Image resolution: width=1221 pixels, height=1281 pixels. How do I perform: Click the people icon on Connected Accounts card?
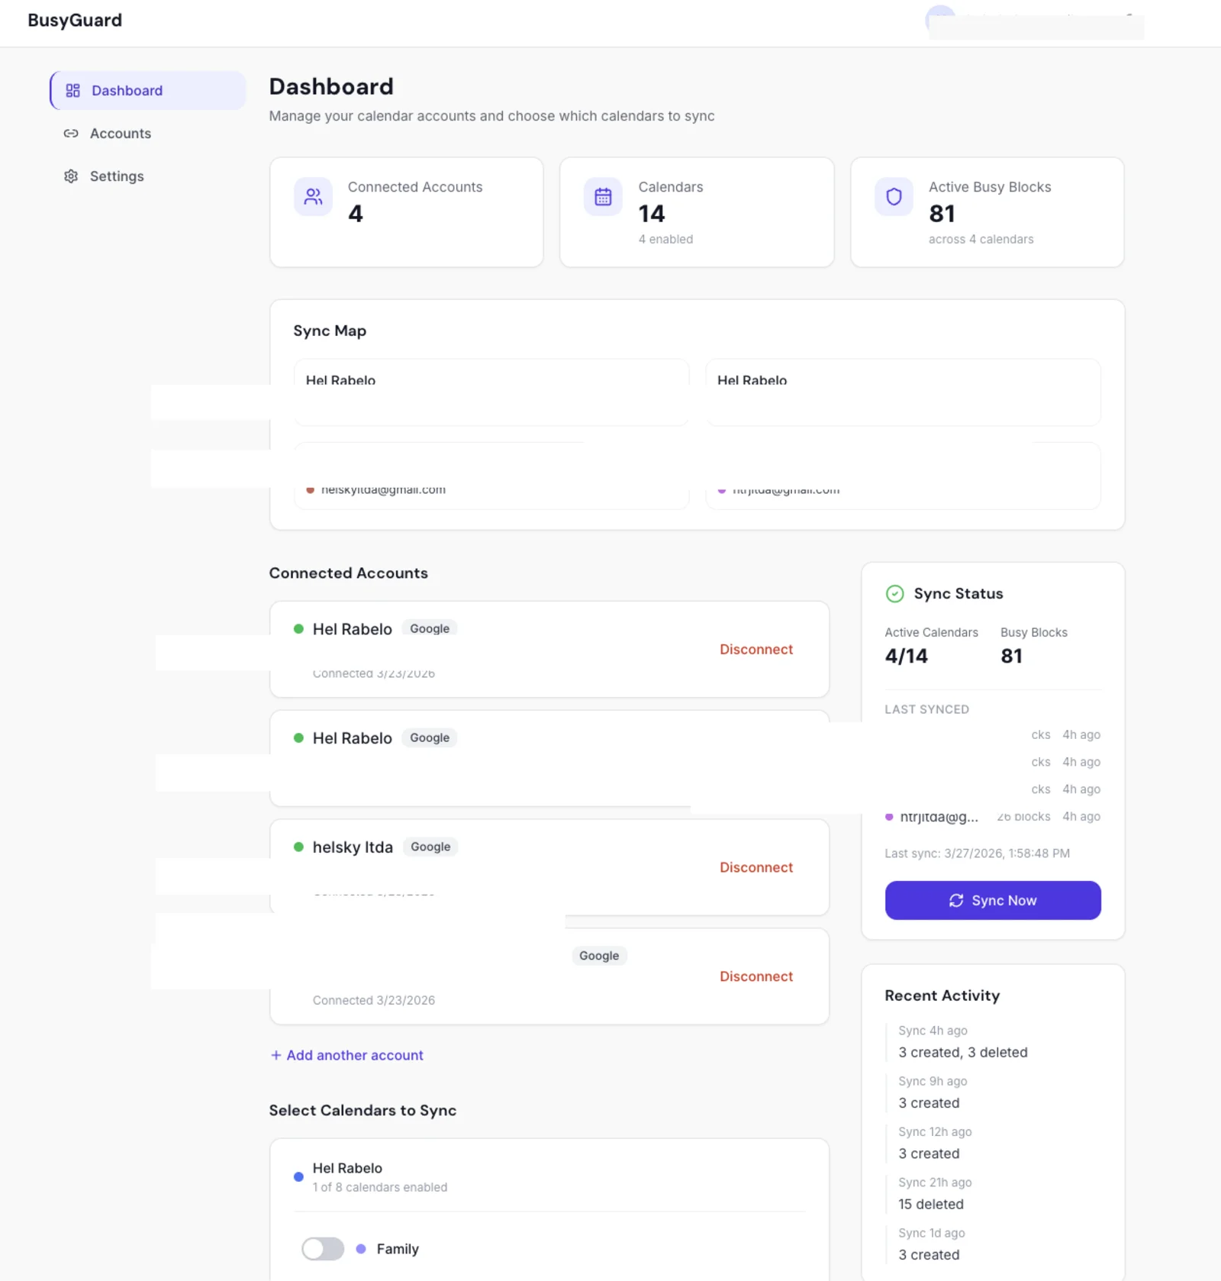click(x=313, y=196)
